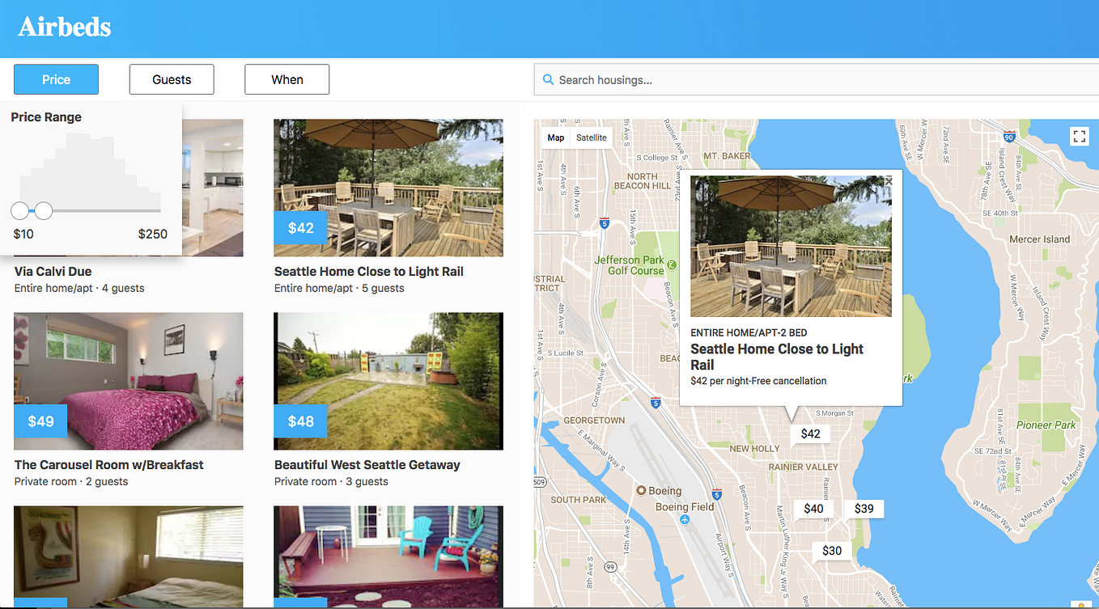Select the $42 price marker on the map
Image resolution: width=1099 pixels, height=609 pixels.
coord(810,433)
